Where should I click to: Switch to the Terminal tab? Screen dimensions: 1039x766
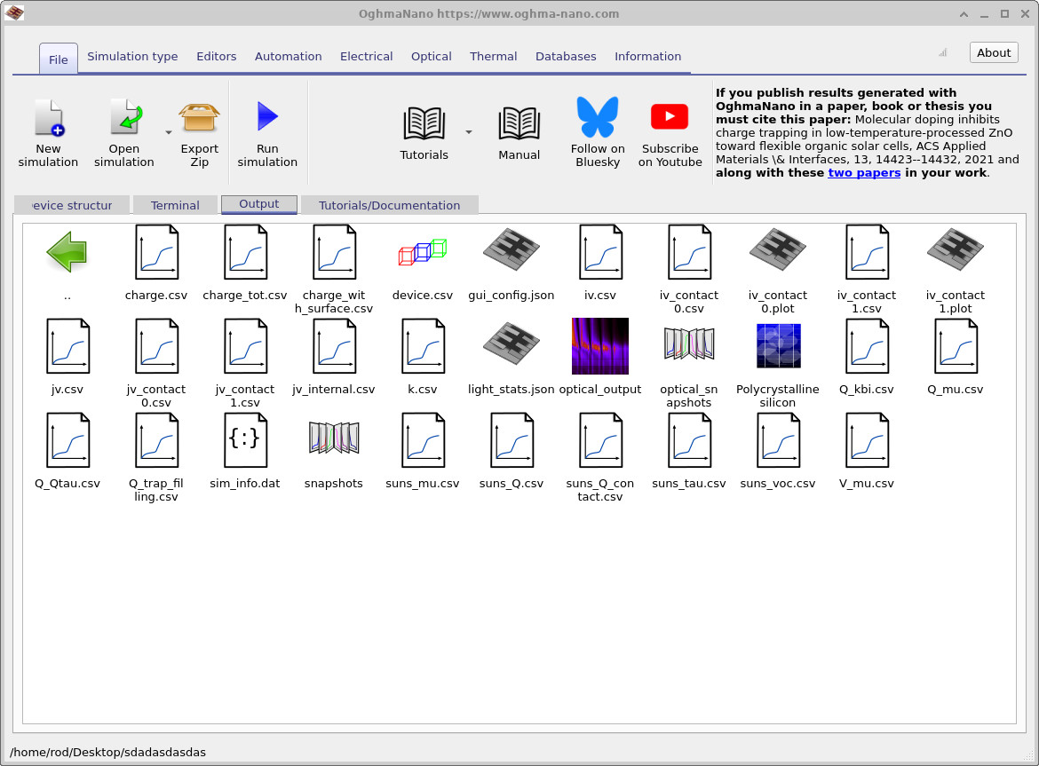[x=174, y=204]
